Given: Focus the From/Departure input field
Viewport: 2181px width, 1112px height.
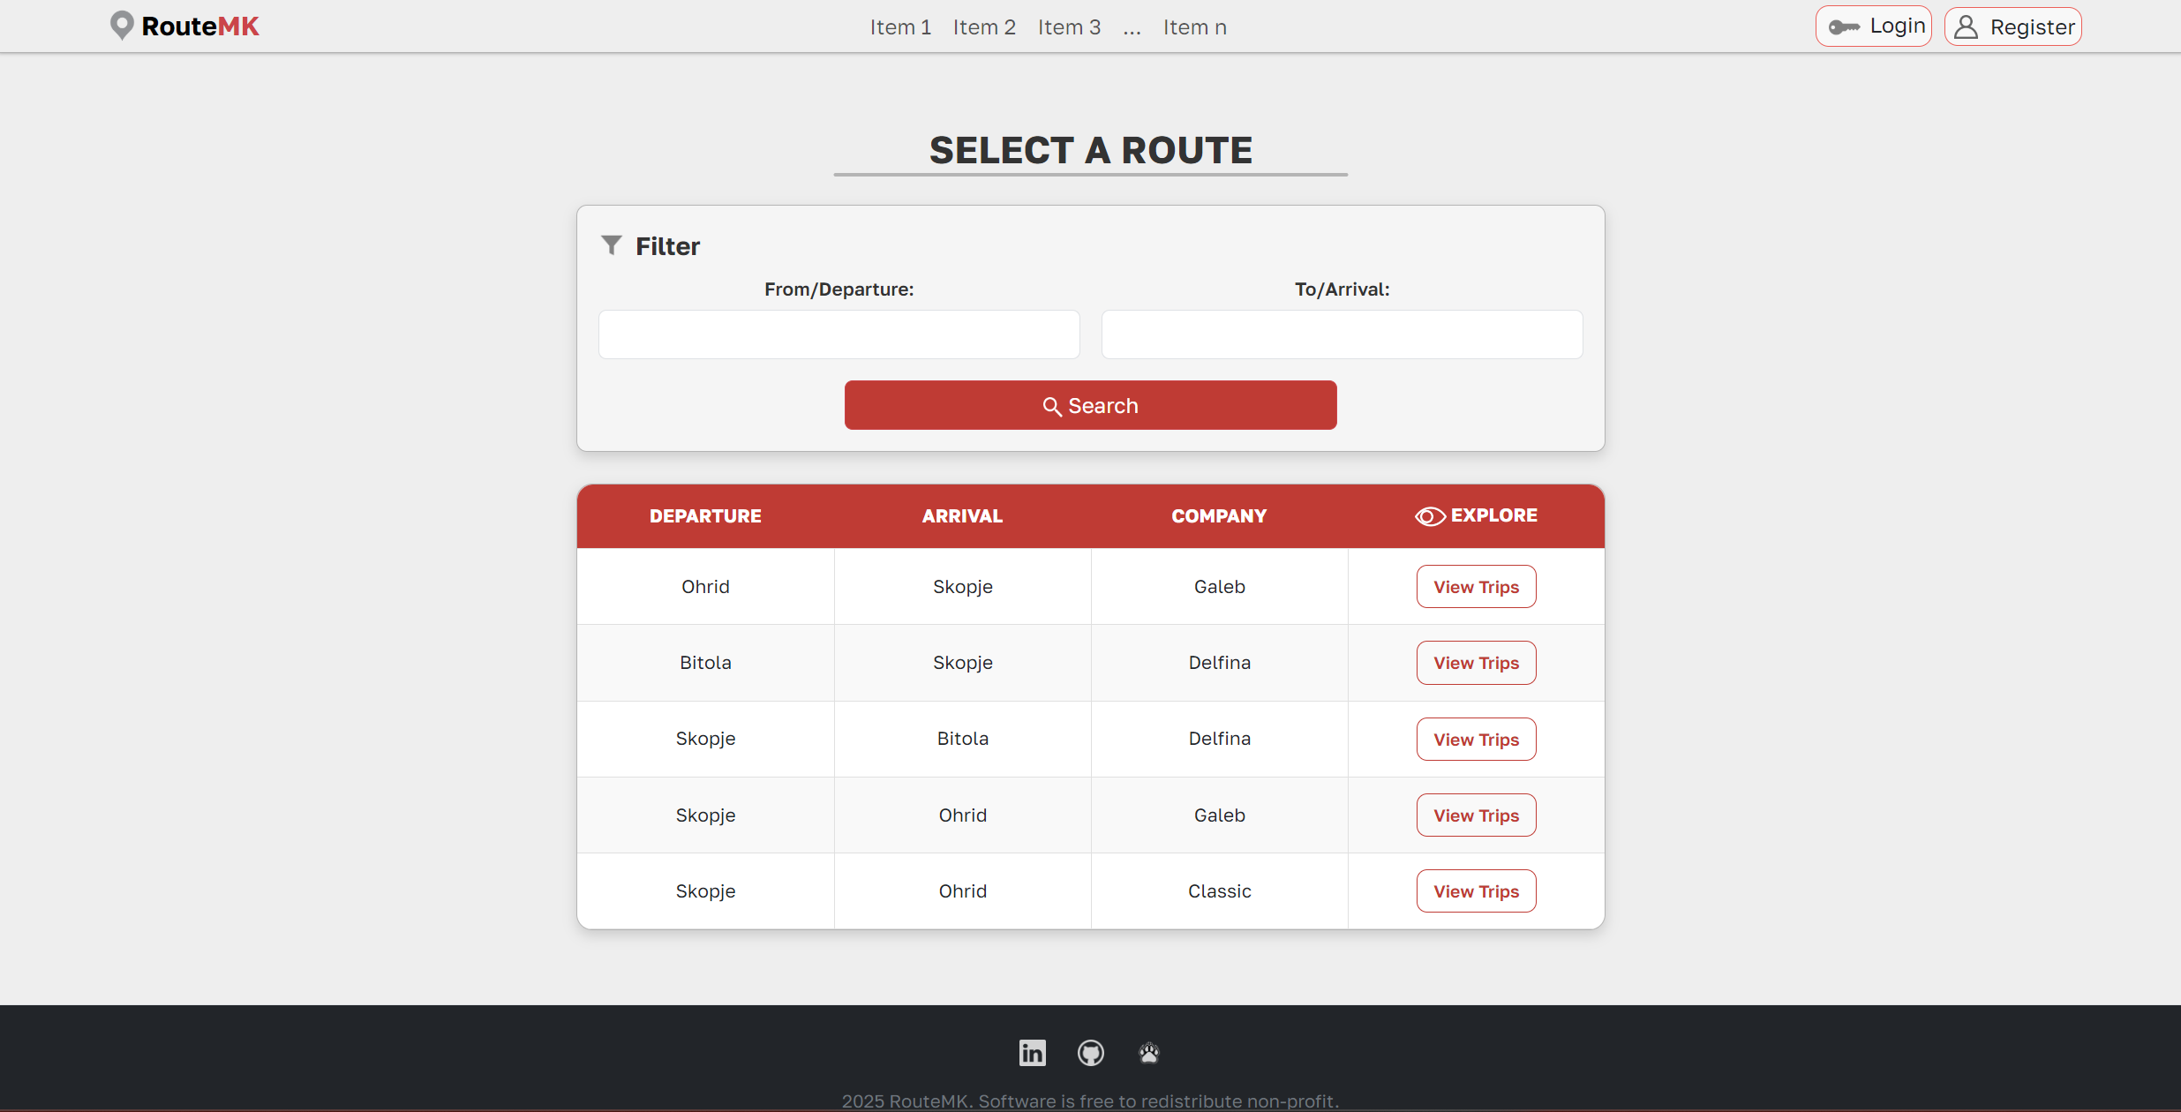Looking at the screenshot, I should coord(839,334).
